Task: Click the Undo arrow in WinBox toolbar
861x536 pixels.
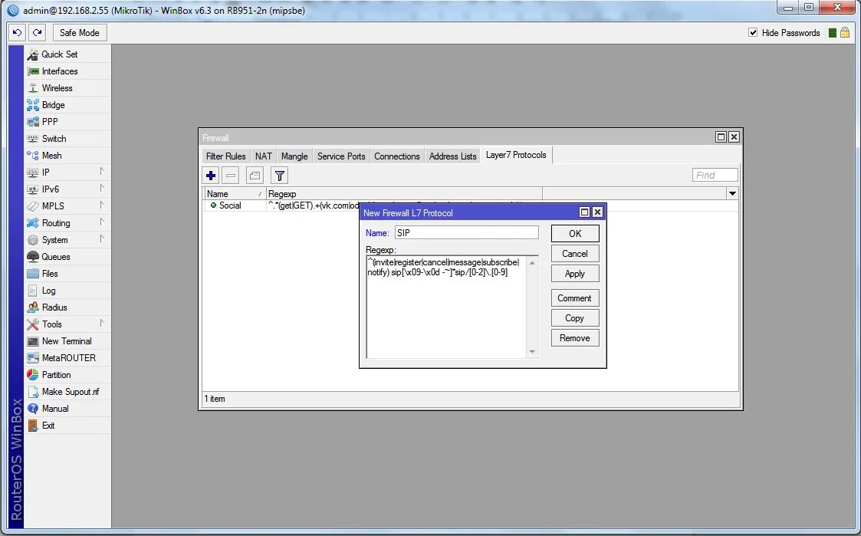Action: click(17, 33)
